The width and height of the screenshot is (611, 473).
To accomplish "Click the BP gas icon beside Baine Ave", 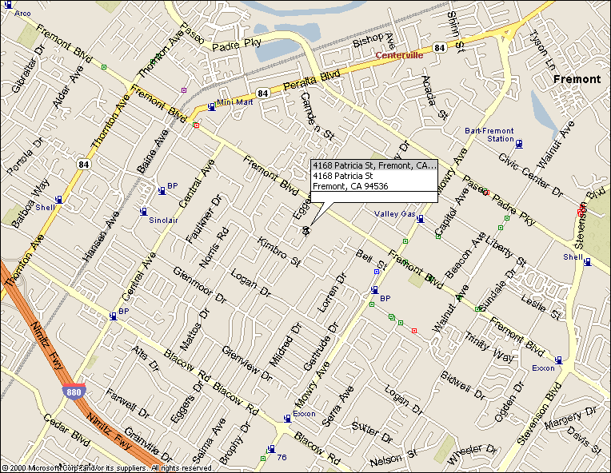I will 162,190.
